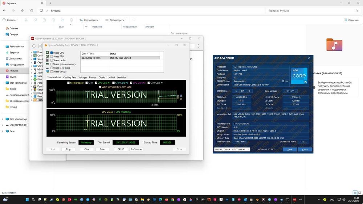Open taskbar Search magnifier

(33, 200)
